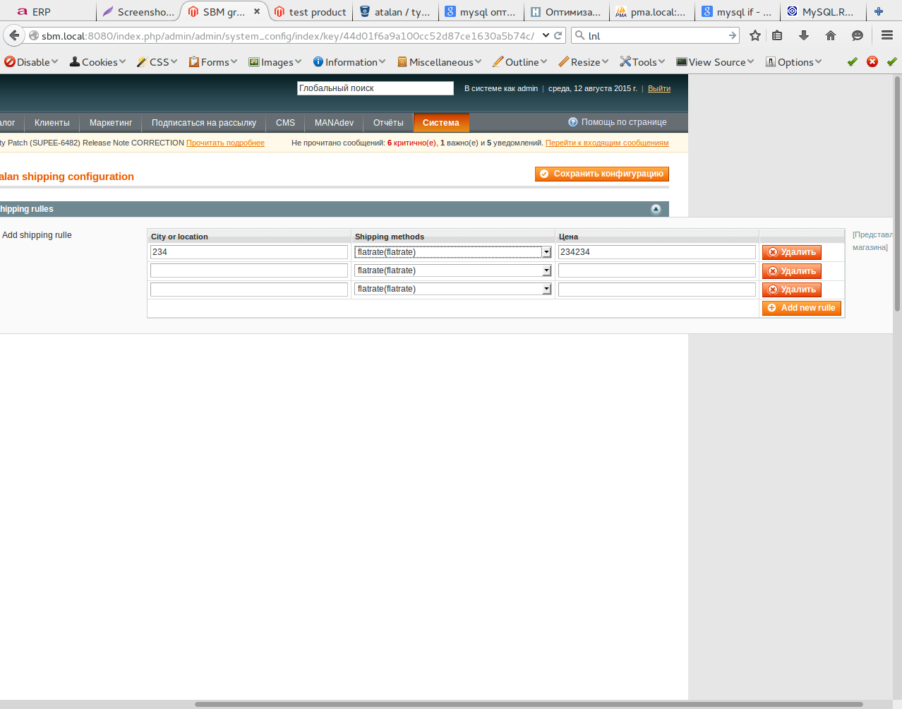This screenshot has height=709, width=902.
Task: Delete the rule row containing 234
Action: (792, 252)
